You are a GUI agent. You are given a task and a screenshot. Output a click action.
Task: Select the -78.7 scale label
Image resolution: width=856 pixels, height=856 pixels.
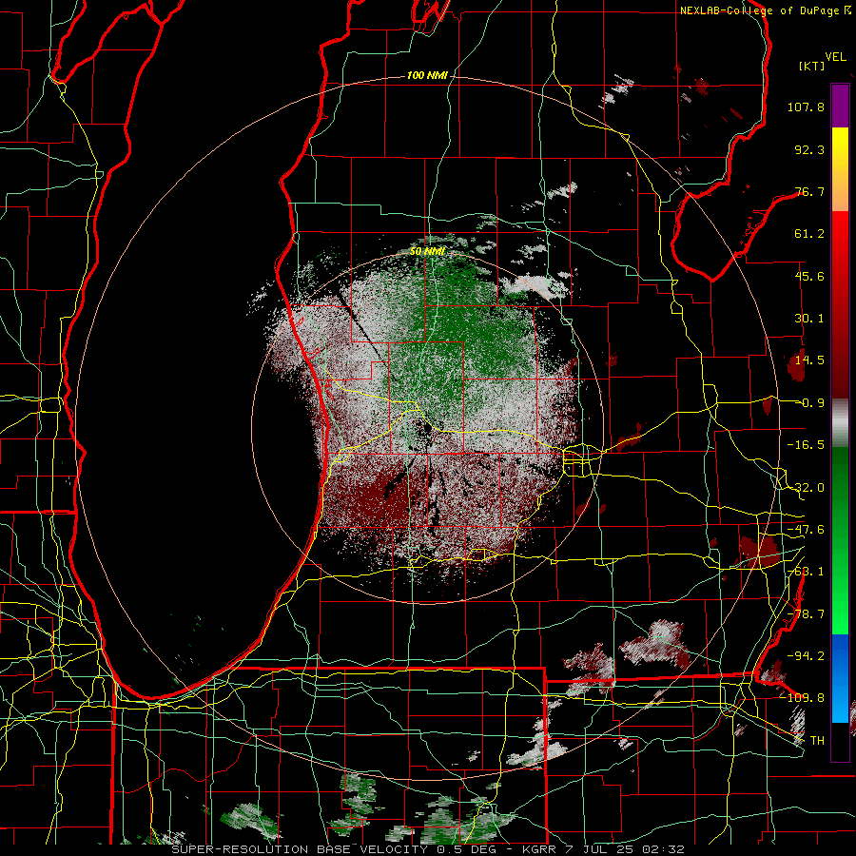point(806,614)
